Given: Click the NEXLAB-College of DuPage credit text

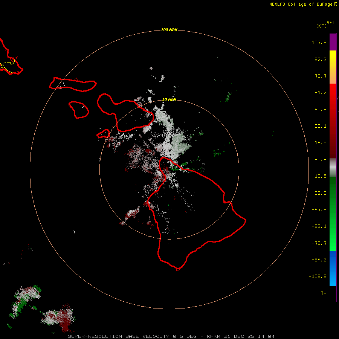Looking at the screenshot, I should (303, 4).
